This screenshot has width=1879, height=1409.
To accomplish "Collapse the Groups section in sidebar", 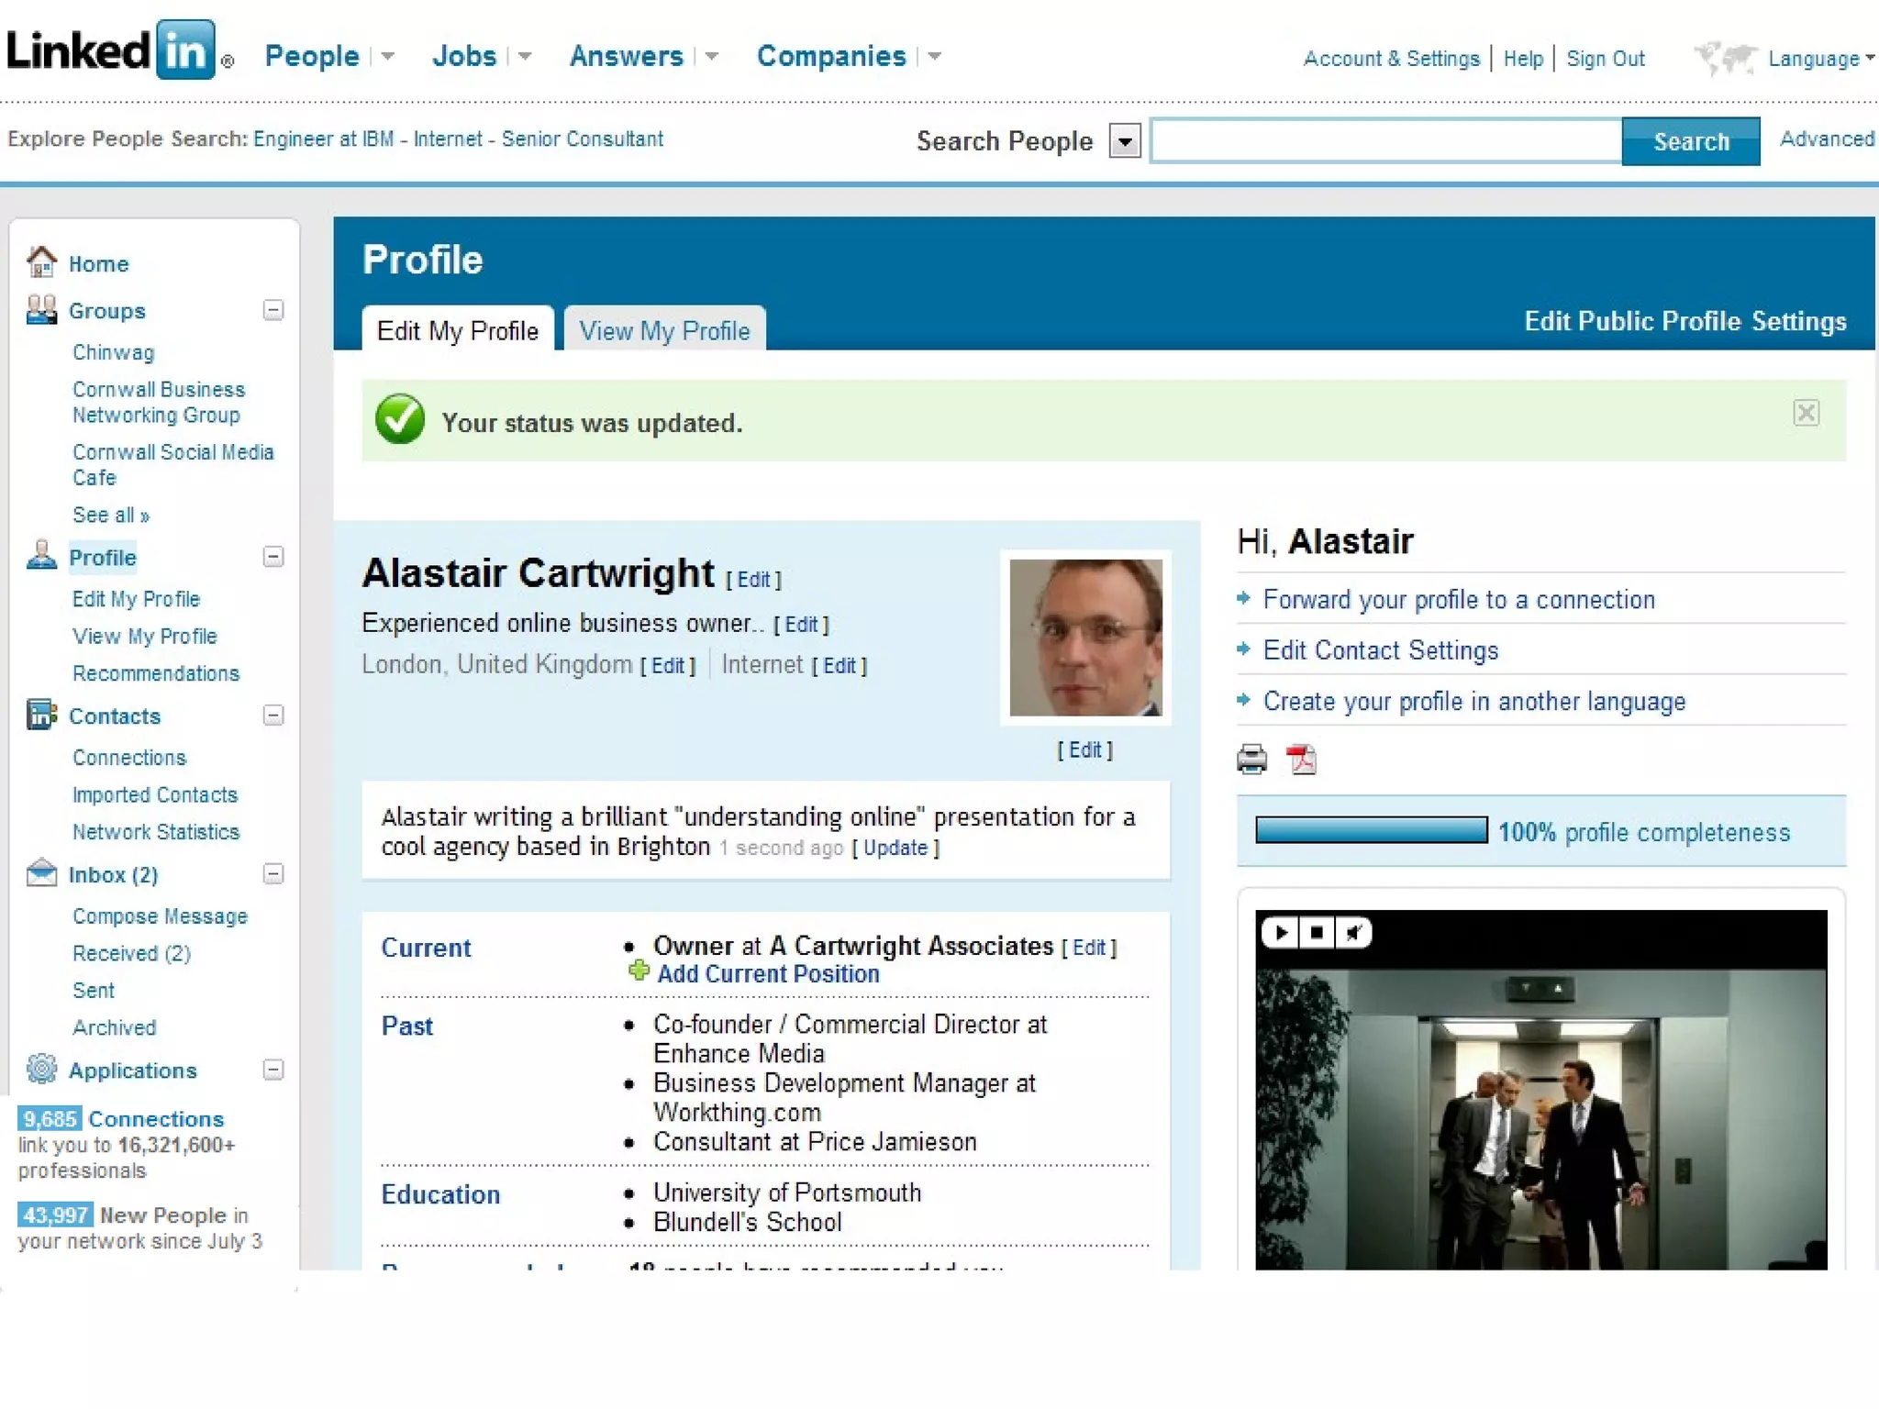I will click(x=272, y=310).
